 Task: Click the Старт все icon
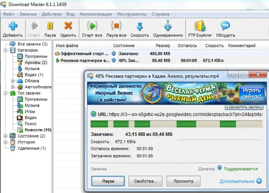tap(92, 26)
